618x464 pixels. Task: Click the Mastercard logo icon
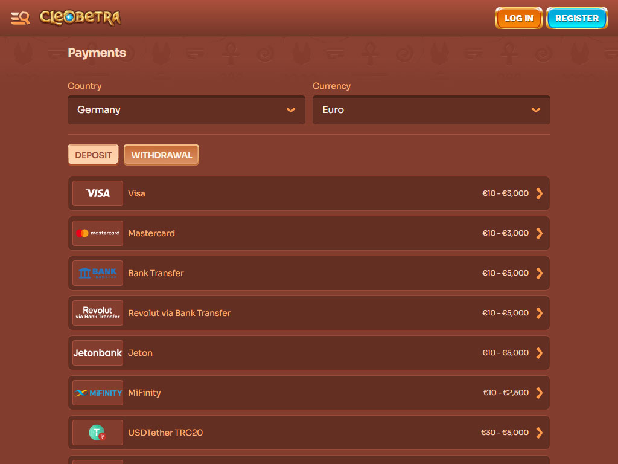98,233
